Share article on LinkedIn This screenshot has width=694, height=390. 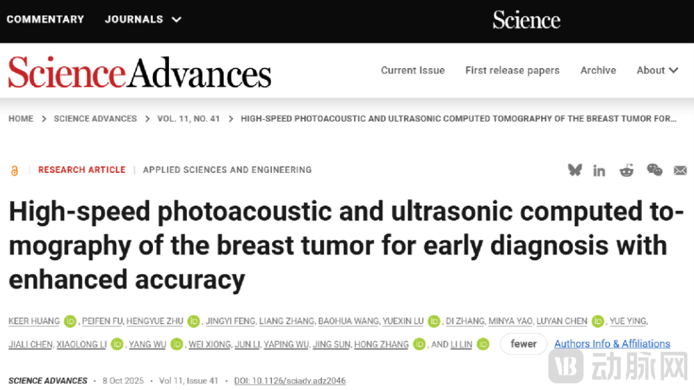coord(599,171)
